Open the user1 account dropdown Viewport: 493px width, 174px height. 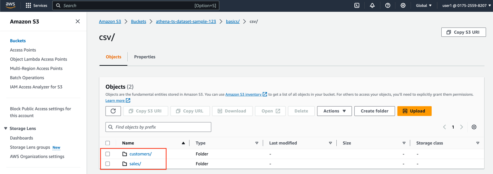(466, 6)
